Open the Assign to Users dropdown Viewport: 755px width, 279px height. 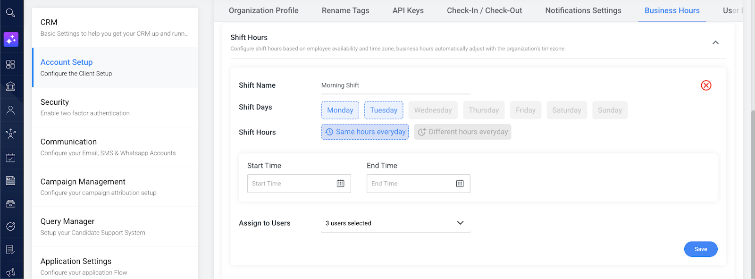[395, 223]
